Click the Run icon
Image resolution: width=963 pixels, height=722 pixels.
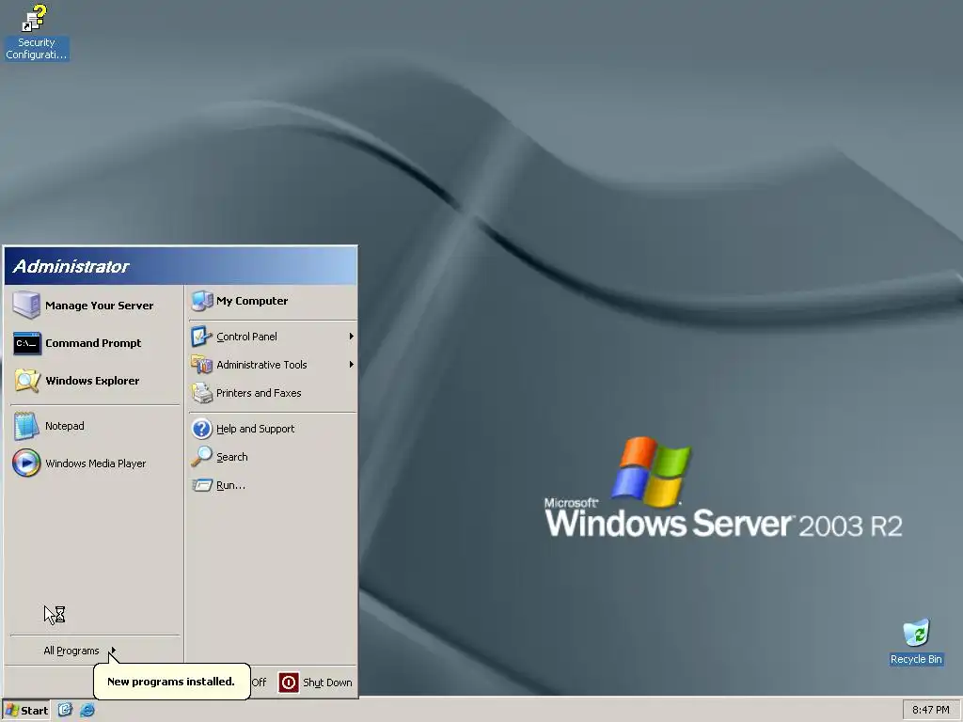pyautogui.click(x=201, y=485)
